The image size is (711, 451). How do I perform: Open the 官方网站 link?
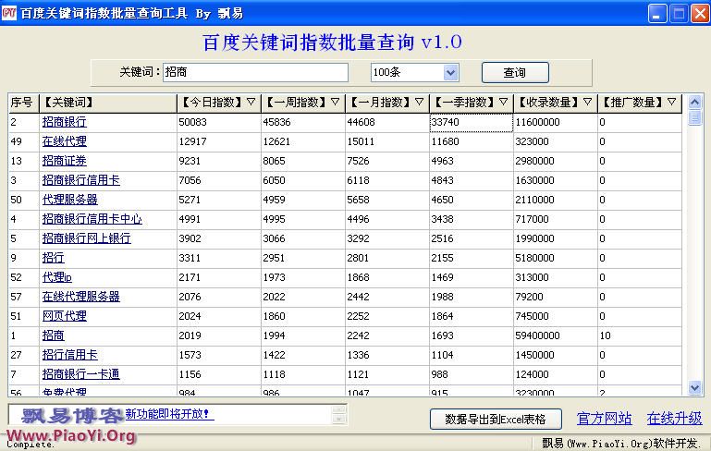point(605,419)
